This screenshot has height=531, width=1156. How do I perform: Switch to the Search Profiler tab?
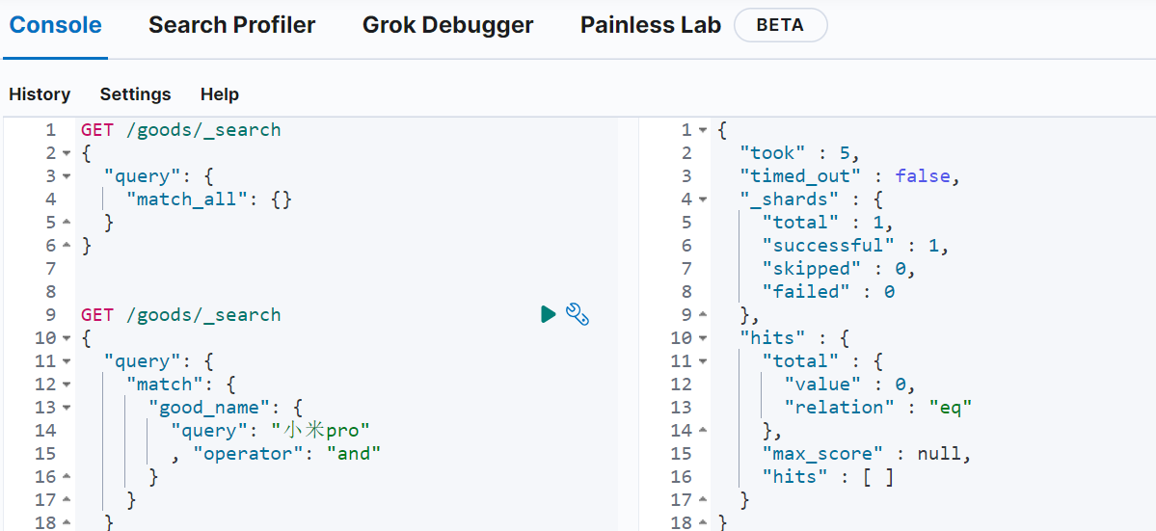pos(231,25)
